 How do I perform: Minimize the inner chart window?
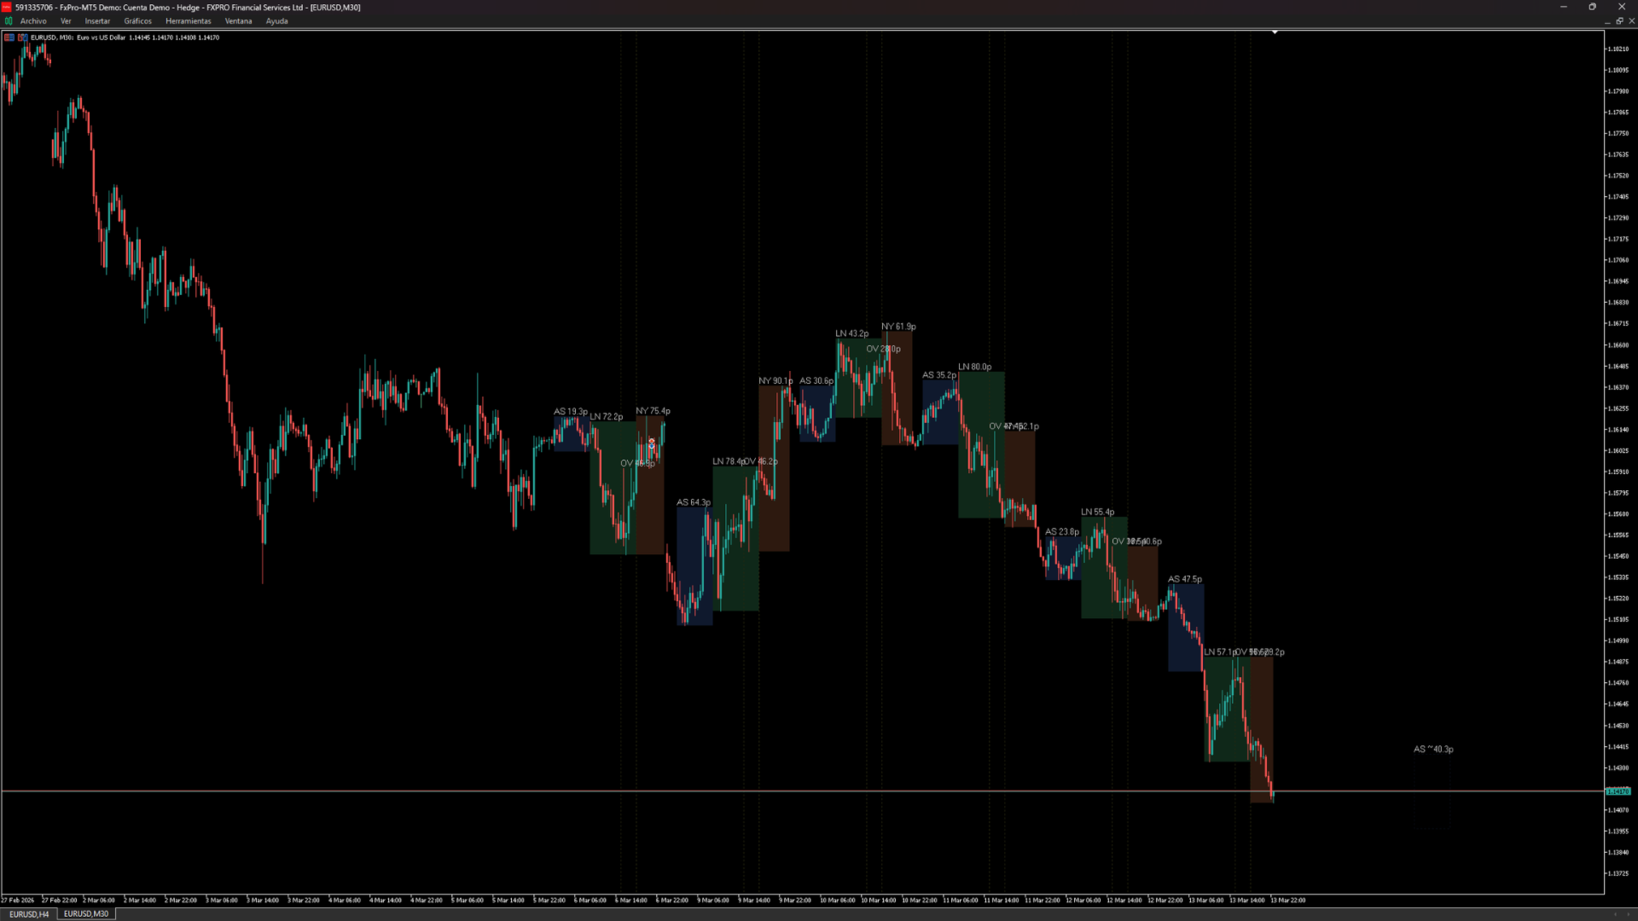1607,21
